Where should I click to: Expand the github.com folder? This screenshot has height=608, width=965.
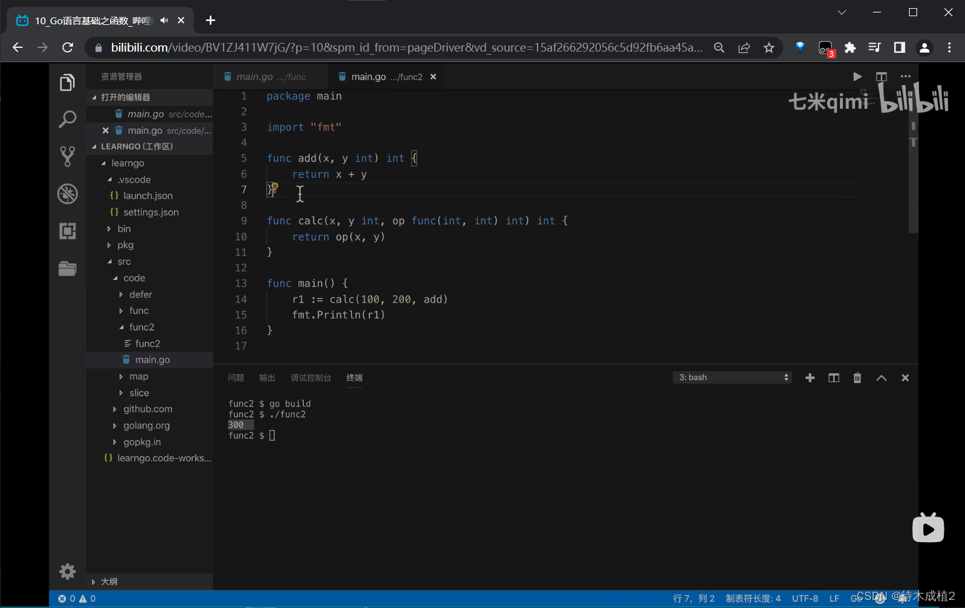click(x=149, y=409)
